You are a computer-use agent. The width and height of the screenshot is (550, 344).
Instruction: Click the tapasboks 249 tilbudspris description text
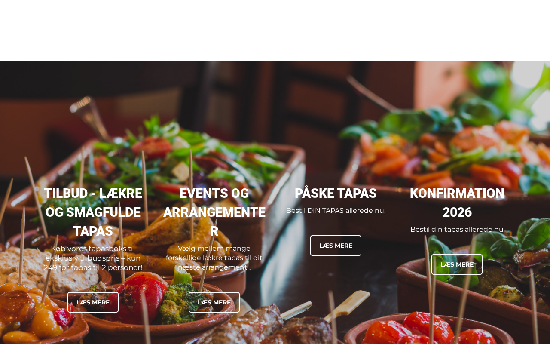point(93,258)
